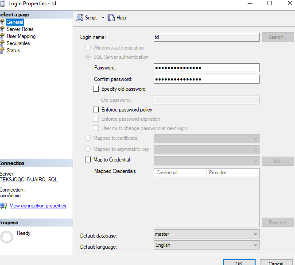Viewport: 295px width, 265px height.
Task: Click the Login name field
Action: tap(206, 37)
